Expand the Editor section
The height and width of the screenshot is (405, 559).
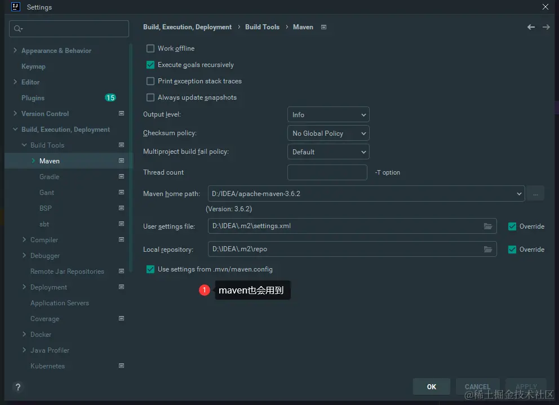click(15, 82)
